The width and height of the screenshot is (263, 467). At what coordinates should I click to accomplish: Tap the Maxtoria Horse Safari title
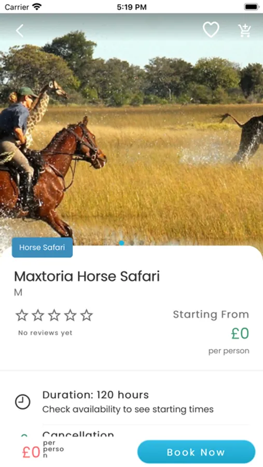click(x=87, y=277)
